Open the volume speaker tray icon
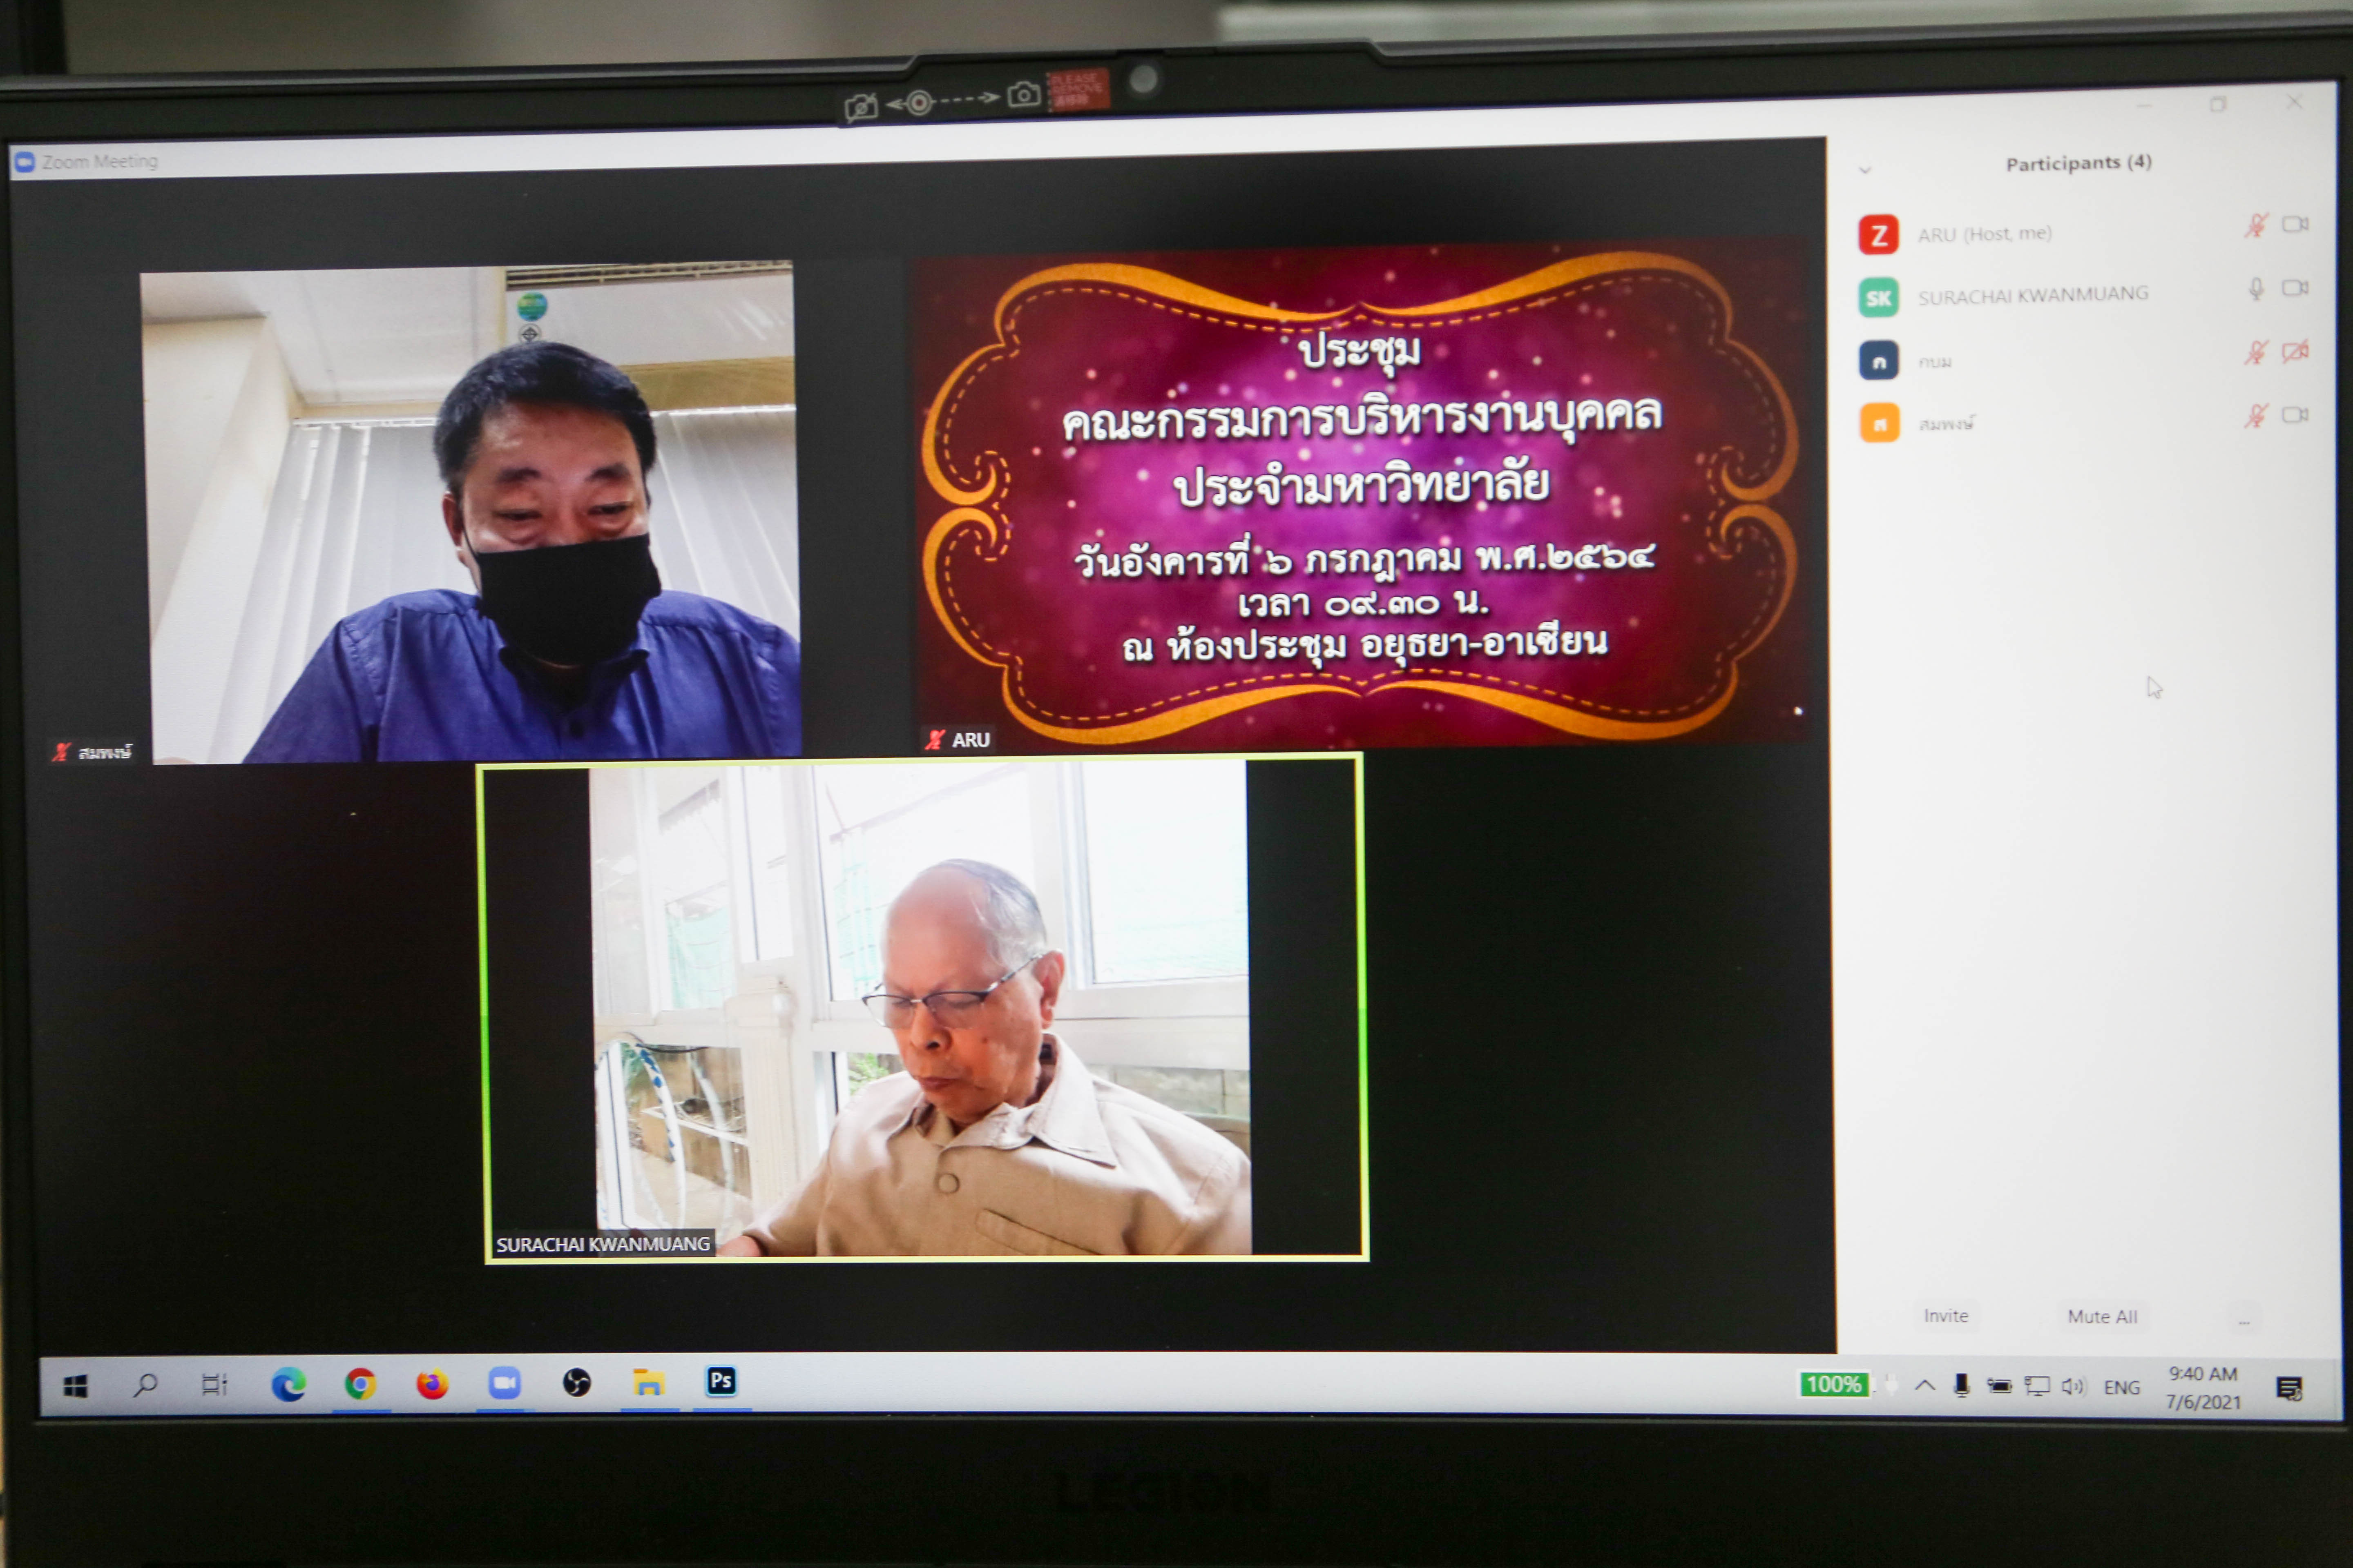Viewport: 2353px width, 1568px height. [2073, 1386]
